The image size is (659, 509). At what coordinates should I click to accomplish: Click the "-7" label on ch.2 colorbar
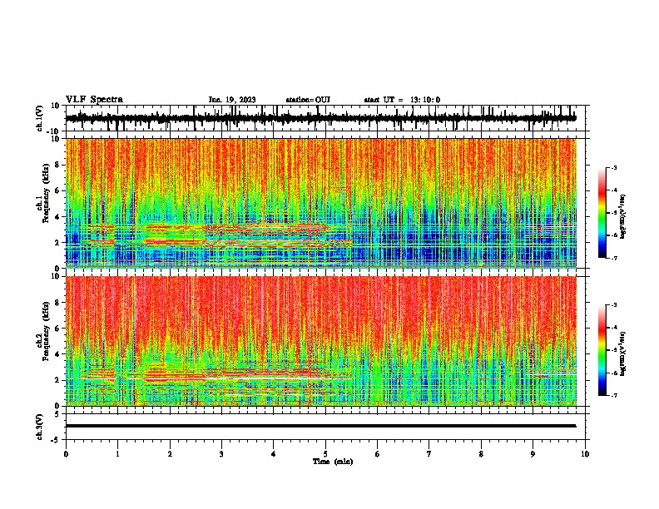pos(613,396)
